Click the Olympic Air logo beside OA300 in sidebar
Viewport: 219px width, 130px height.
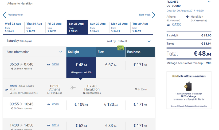click(169, 25)
